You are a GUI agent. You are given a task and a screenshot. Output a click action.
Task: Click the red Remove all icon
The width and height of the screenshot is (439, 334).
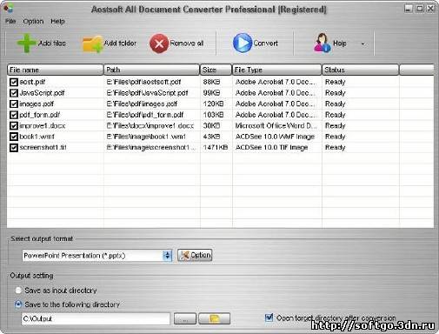coord(159,43)
